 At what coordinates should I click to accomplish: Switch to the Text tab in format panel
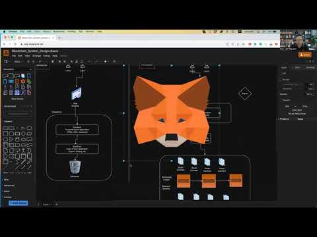(297, 68)
